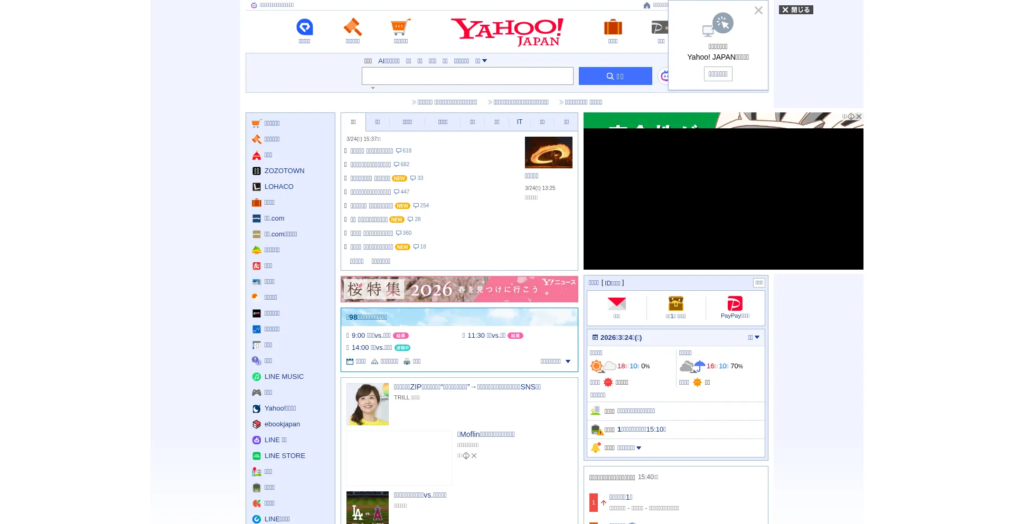This screenshot has width=1014, height=524.
Task: Click the Yahoo! JAPAN logo
Action: coord(507,32)
